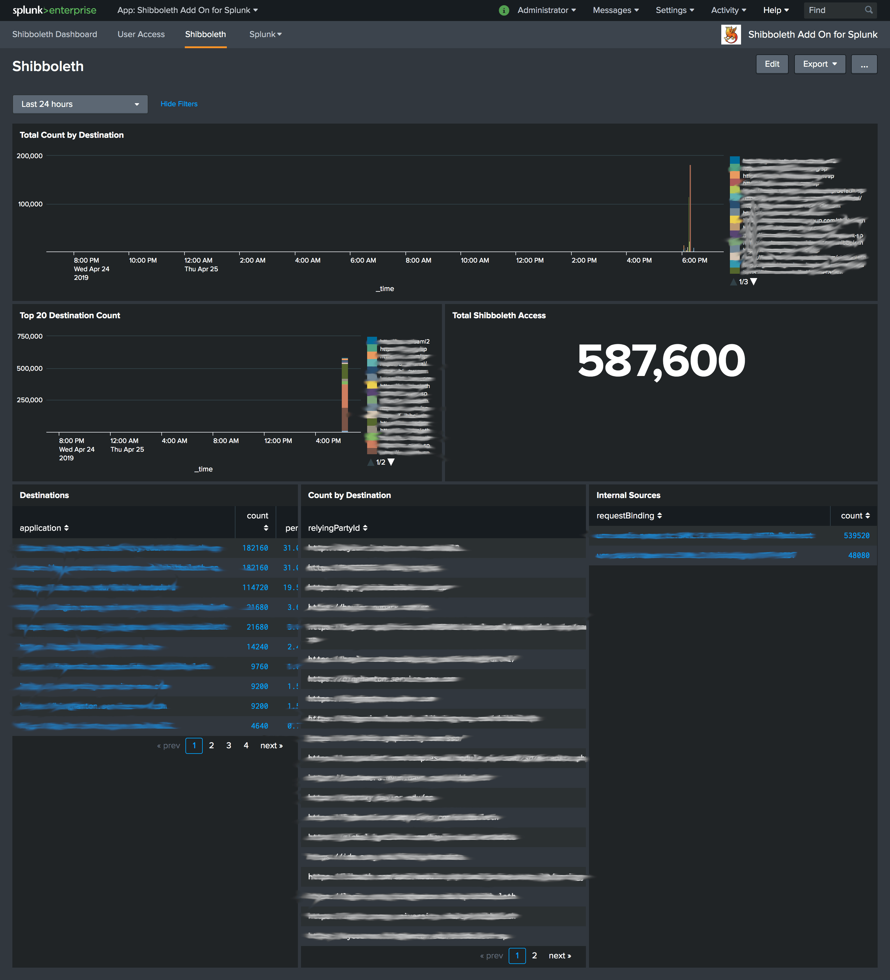890x980 pixels.
Task: Click count value 4640 in Destinations
Action: click(259, 726)
